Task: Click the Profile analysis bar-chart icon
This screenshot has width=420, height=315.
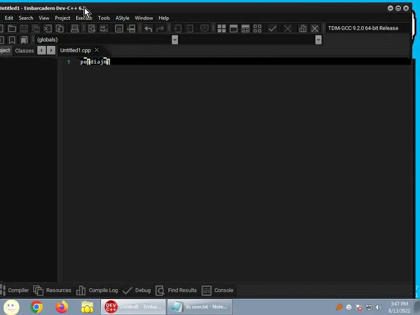Action: [303, 28]
